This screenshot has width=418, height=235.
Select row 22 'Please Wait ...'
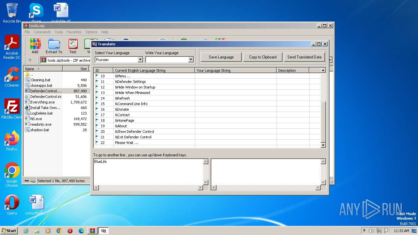pos(207,143)
